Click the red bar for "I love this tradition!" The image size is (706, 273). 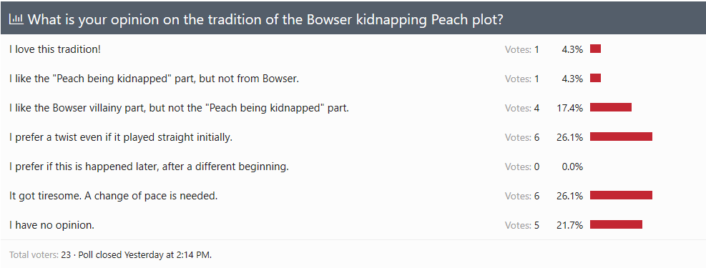point(595,49)
